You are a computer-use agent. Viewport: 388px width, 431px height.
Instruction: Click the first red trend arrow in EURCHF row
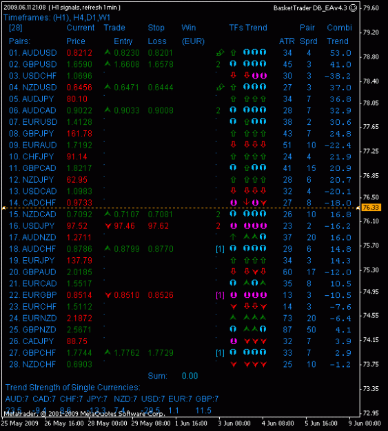coord(234,306)
